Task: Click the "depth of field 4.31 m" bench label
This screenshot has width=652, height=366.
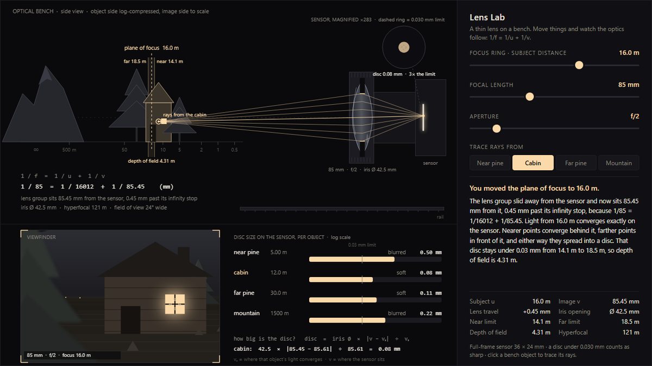Action: pyautogui.click(x=151, y=161)
